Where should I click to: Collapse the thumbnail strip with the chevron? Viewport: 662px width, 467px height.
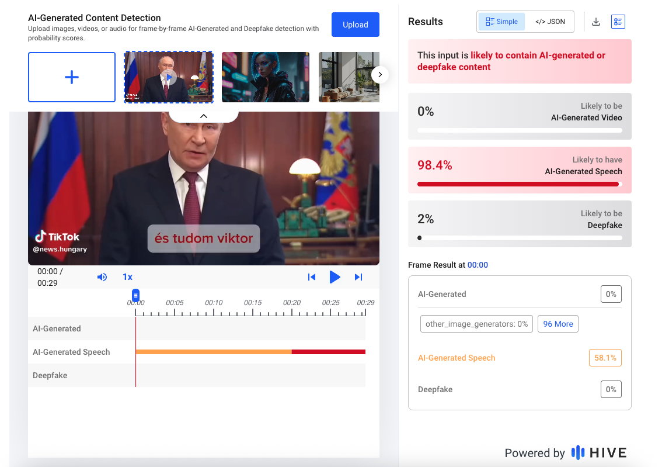click(204, 116)
